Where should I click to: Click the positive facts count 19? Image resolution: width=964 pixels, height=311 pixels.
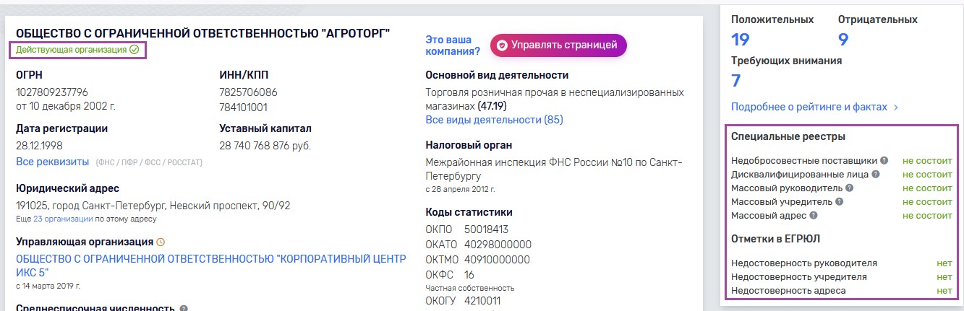741,40
